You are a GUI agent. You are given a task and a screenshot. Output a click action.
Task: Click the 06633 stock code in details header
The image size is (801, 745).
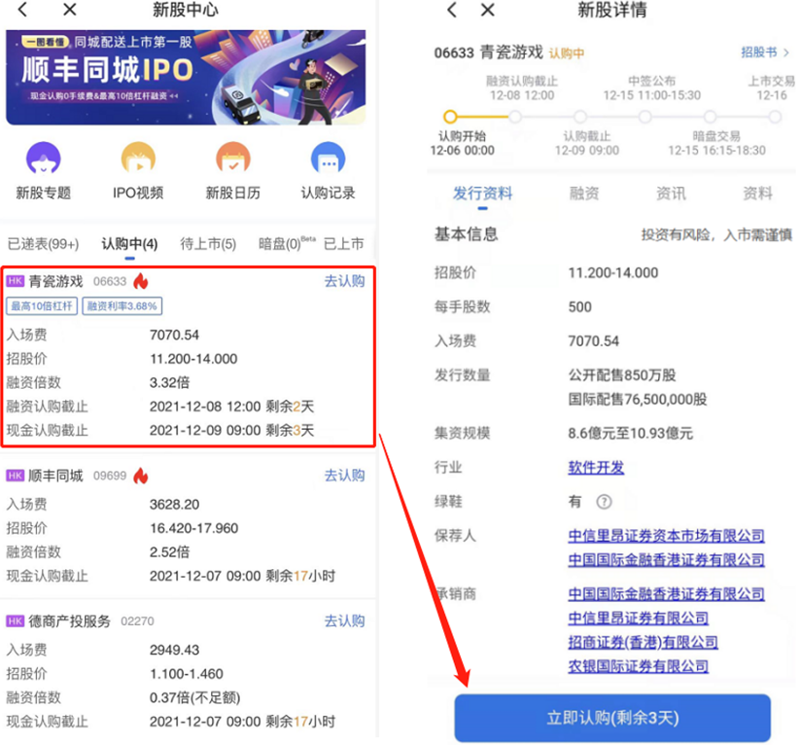pos(454,53)
